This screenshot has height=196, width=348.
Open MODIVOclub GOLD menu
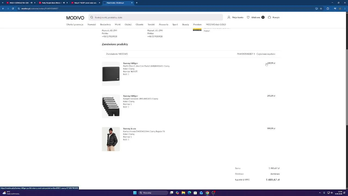(216, 24)
